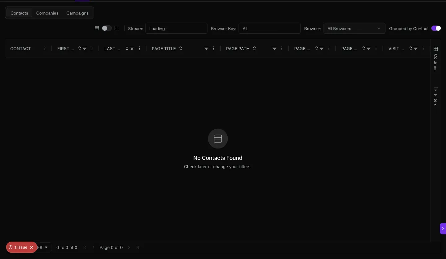The height and width of the screenshot is (259, 446).
Task: Go to the last page
Action: coord(138,247)
